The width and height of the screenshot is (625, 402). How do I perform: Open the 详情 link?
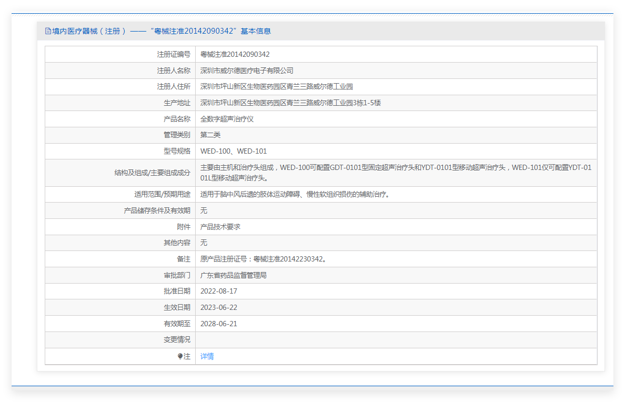tap(207, 357)
